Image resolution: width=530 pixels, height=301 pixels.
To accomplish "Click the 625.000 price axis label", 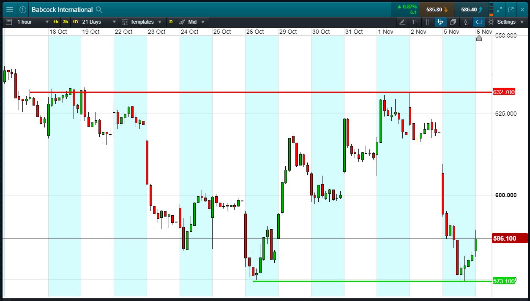I will point(506,114).
